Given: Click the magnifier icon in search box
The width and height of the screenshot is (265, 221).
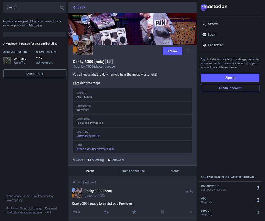Looking at the screenshot, I should tap(62, 8).
